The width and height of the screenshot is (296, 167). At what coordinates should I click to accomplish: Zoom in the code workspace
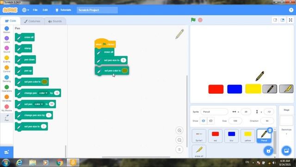click(179, 130)
